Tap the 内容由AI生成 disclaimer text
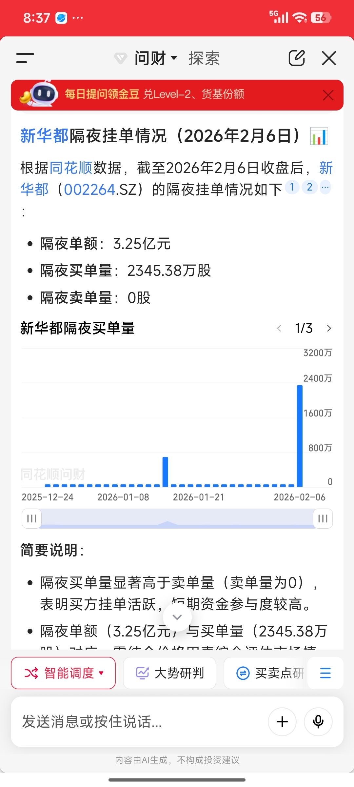 (177, 760)
